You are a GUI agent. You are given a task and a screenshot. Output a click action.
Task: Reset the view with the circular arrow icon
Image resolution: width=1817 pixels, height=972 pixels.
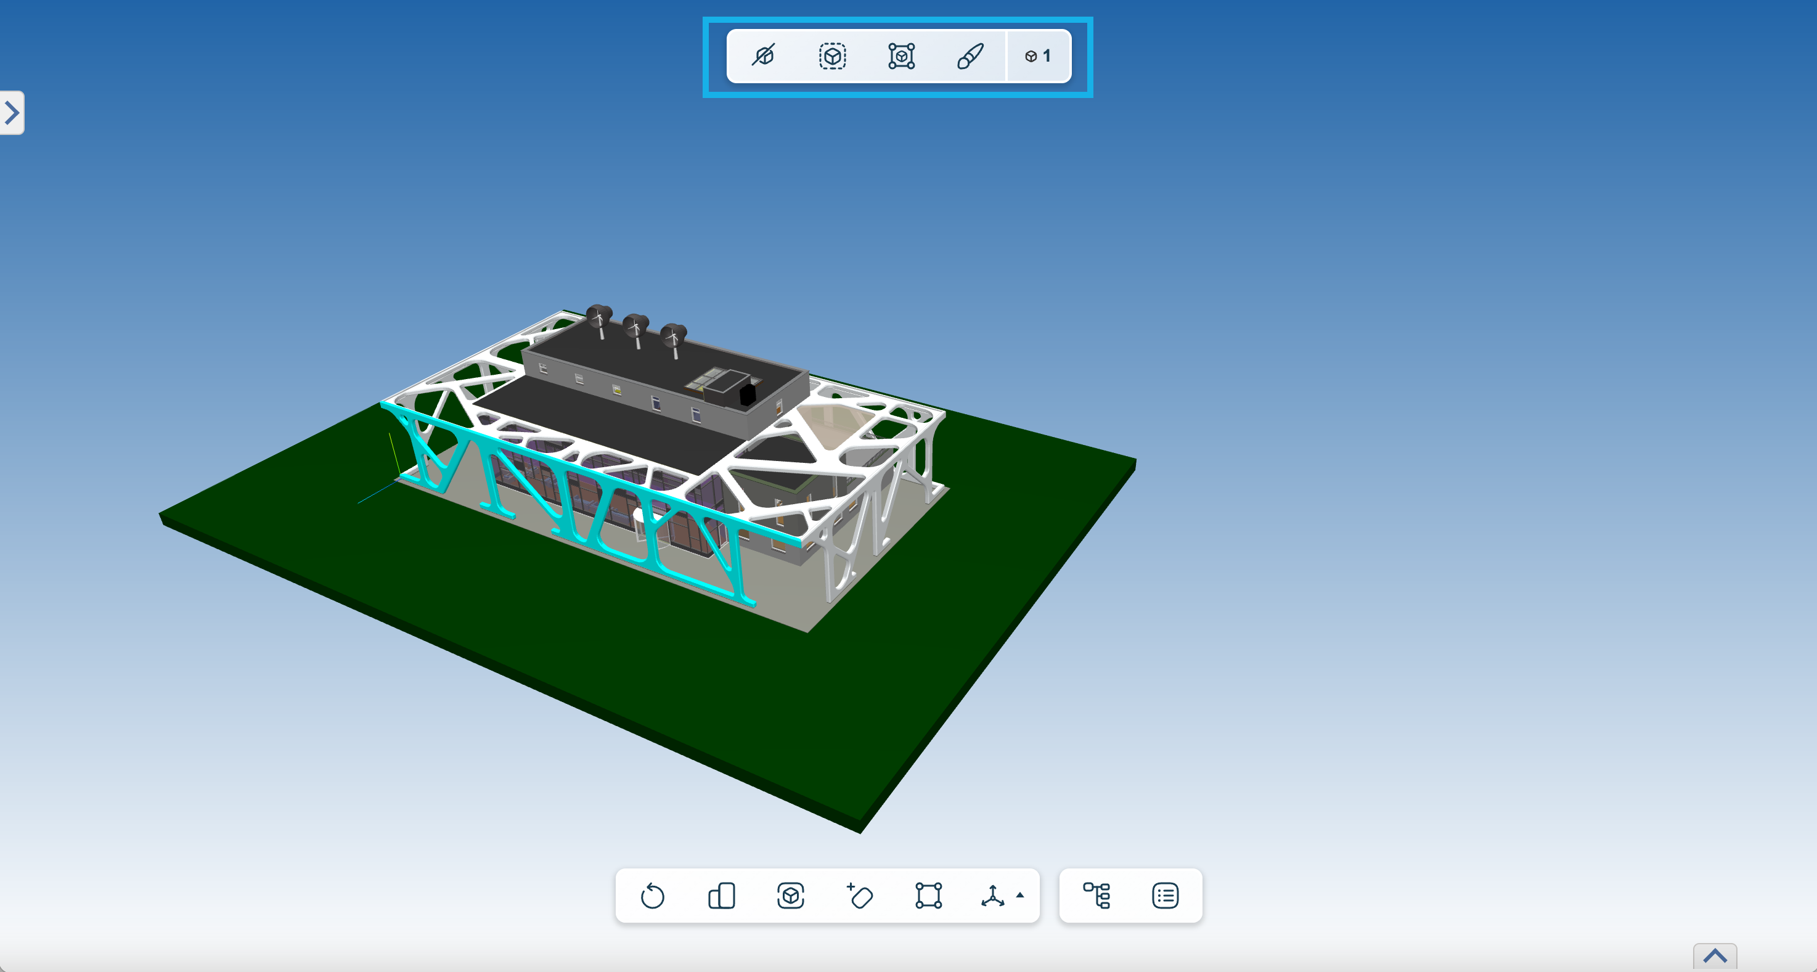pyautogui.click(x=653, y=896)
